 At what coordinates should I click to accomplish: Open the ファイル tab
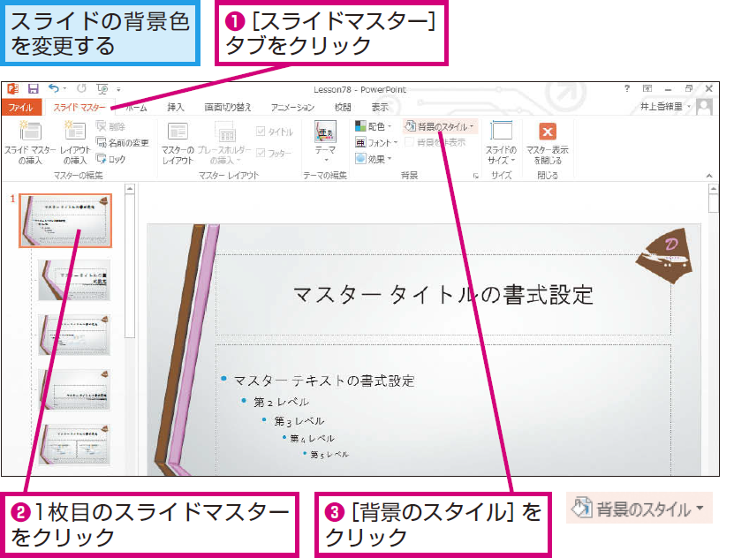pyautogui.click(x=20, y=107)
